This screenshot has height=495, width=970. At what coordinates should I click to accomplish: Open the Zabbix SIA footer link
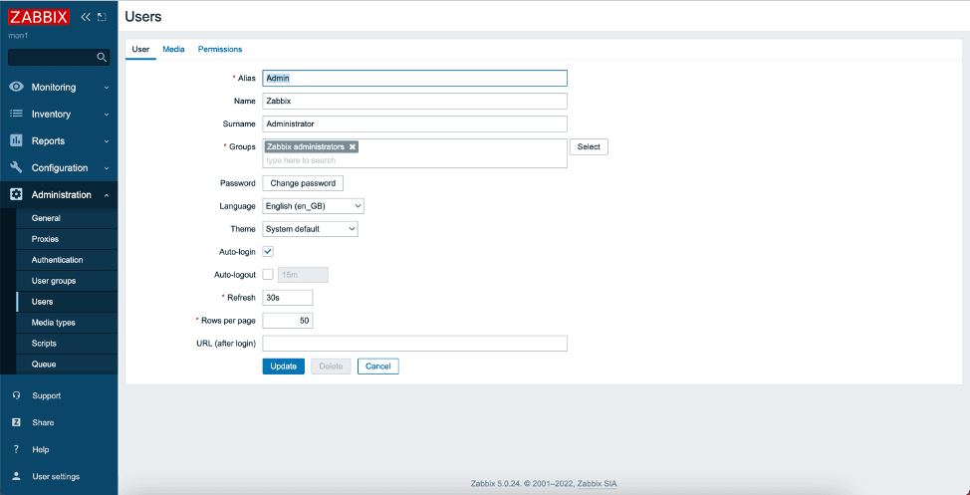597,484
